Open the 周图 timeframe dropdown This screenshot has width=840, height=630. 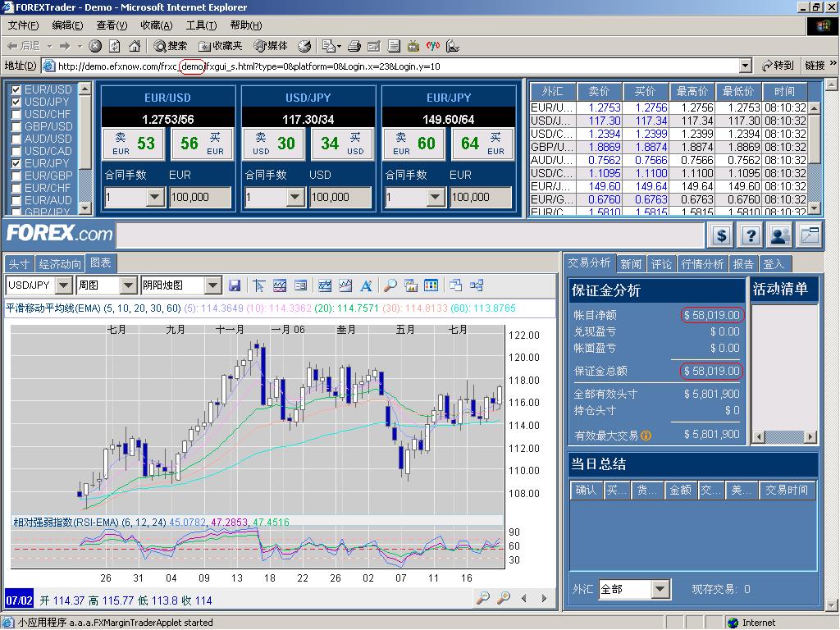point(128,285)
